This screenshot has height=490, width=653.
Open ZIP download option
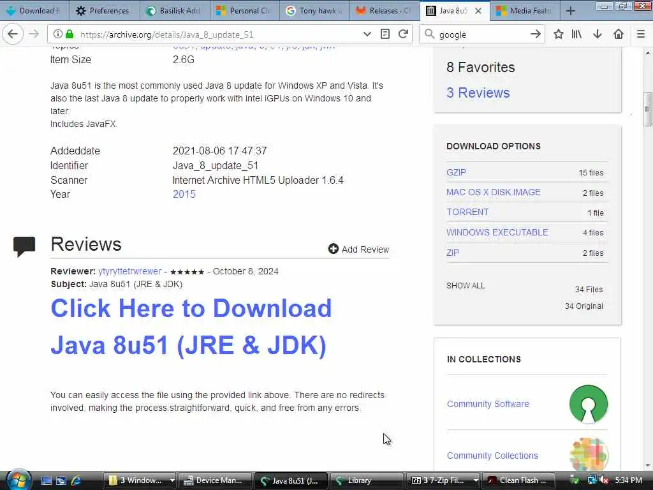(x=453, y=253)
